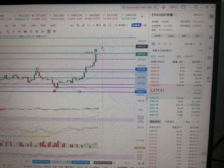Switch to the 大额成交 tab
The width and height of the screenshot is (224, 168).
tap(169, 122)
